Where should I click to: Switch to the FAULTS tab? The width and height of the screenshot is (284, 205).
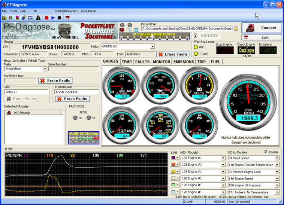[x=142, y=62]
